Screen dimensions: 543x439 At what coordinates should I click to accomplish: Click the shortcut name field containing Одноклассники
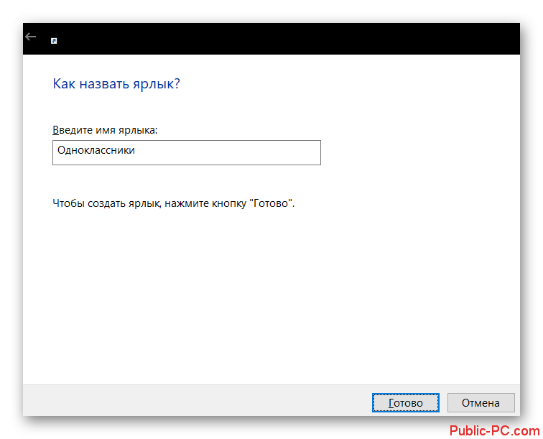click(x=187, y=152)
